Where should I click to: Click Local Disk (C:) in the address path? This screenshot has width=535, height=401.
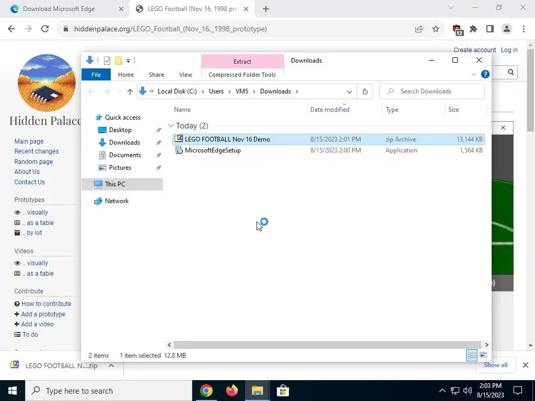(177, 91)
